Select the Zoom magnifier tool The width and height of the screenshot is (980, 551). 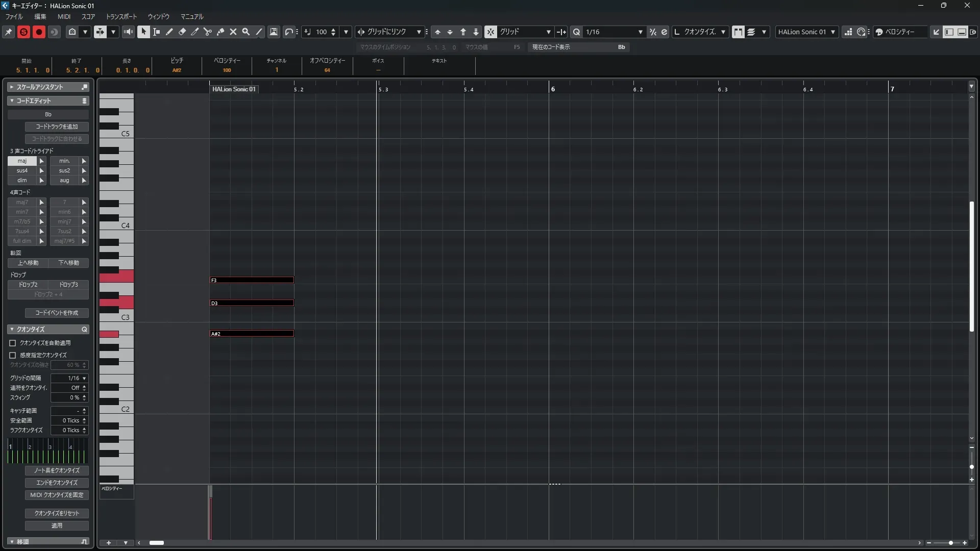click(246, 32)
